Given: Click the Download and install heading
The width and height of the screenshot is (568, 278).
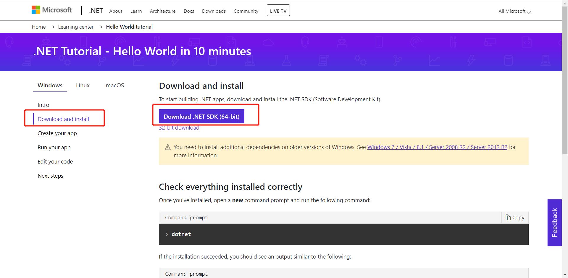Looking at the screenshot, I should [x=201, y=86].
